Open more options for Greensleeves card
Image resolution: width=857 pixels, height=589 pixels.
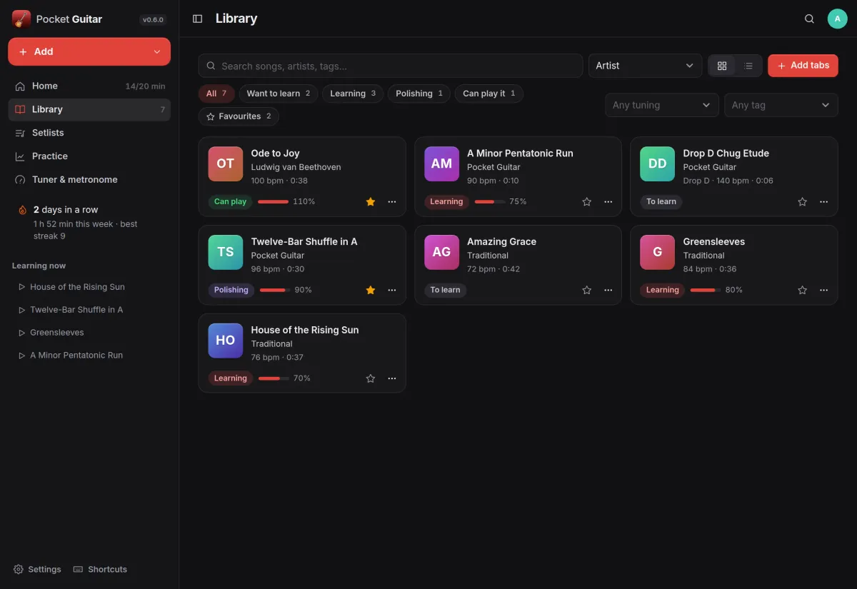click(823, 290)
